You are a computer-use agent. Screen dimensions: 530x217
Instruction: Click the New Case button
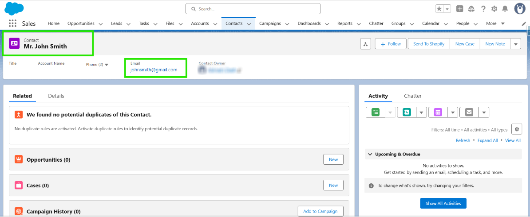[x=465, y=44]
